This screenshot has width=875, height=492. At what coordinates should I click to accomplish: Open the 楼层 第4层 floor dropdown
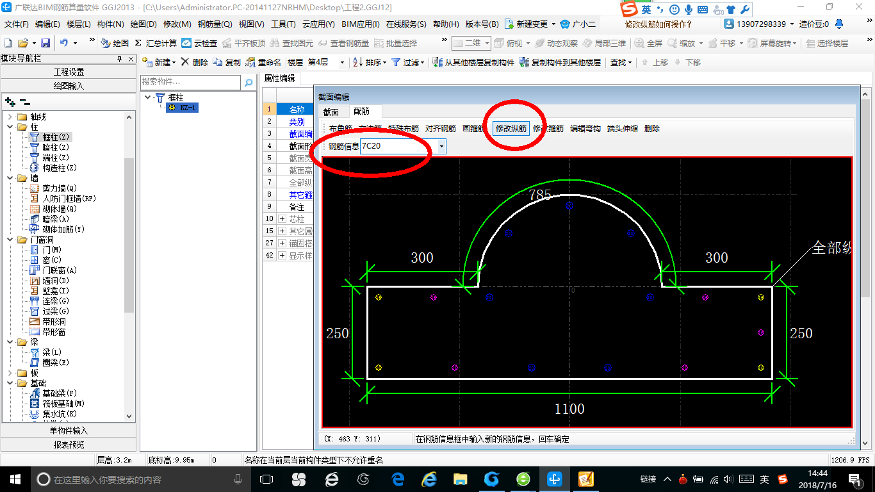pyautogui.click(x=342, y=62)
